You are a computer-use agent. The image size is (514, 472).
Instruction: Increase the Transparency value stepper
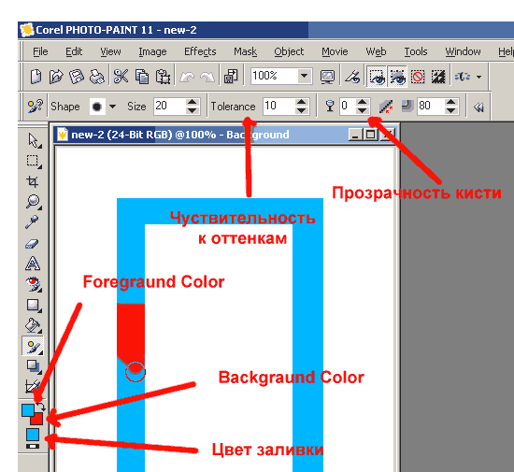[362, 102]
